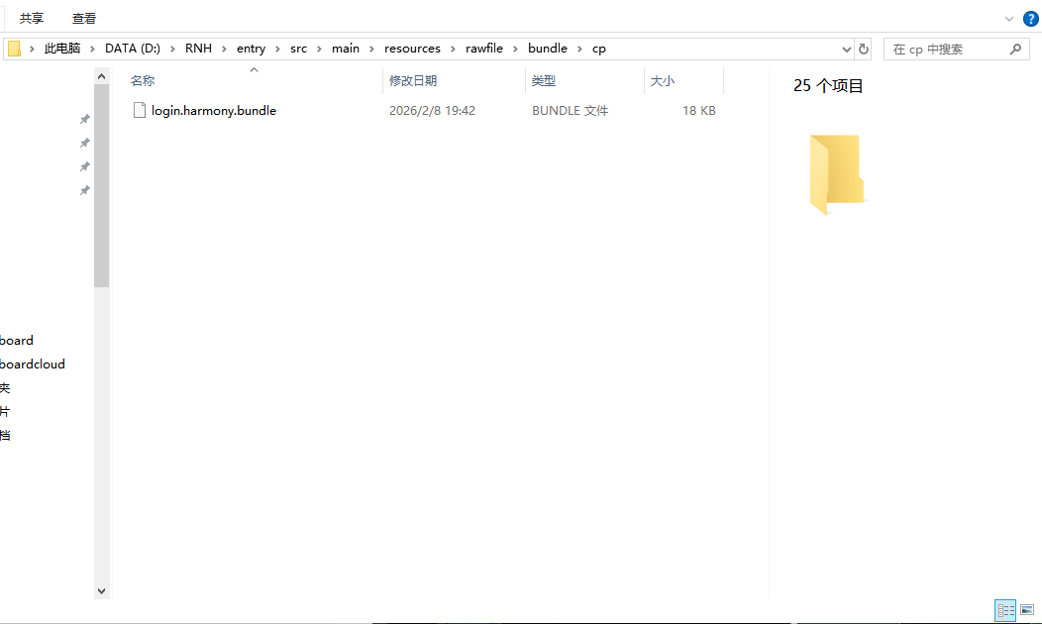Screen dimensions: 1042x624
Task: Go to resources folder in breadcrumb
Action: tap(412, 49)
